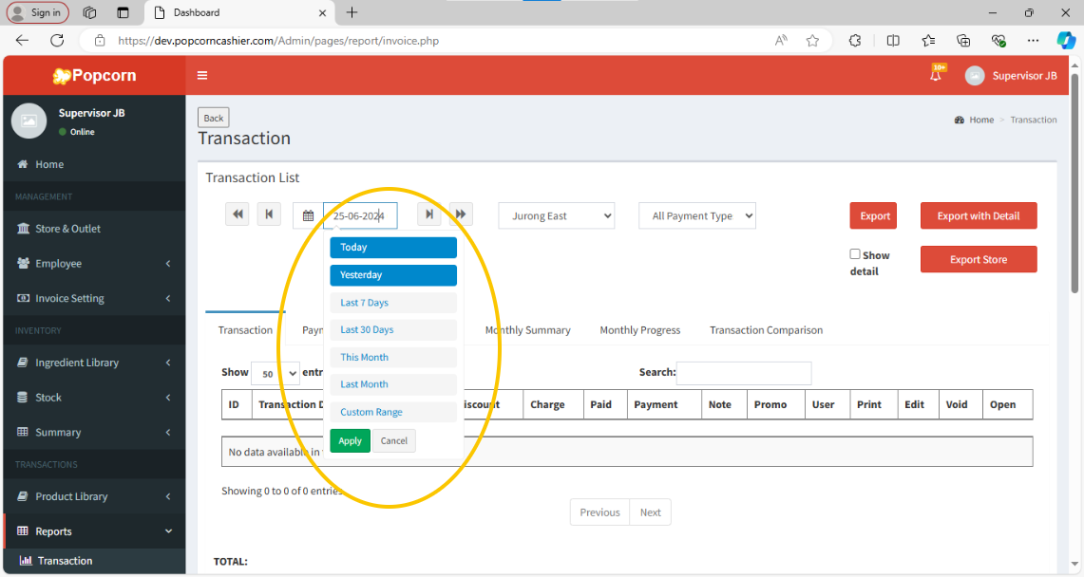The height and width of the screenshot is (577, 1084).
Task: Open Store & Outlet in sidebar
Action: coord(95,229)
